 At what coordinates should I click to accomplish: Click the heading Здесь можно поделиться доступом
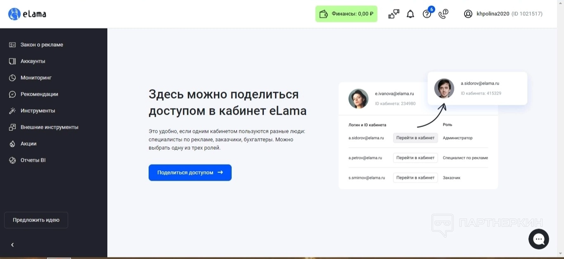pos(227,102)
